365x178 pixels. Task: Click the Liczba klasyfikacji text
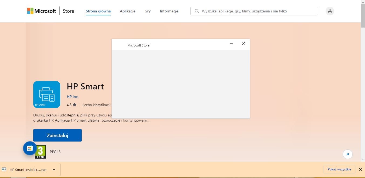(x=96, y=105)
